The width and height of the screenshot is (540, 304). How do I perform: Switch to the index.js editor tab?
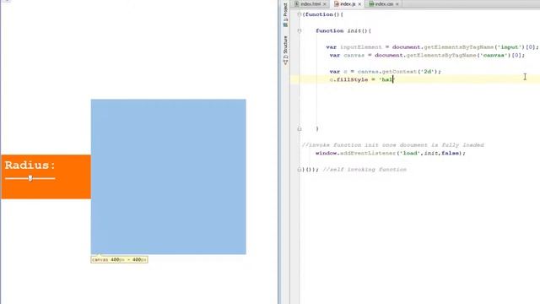click(347, 3)
